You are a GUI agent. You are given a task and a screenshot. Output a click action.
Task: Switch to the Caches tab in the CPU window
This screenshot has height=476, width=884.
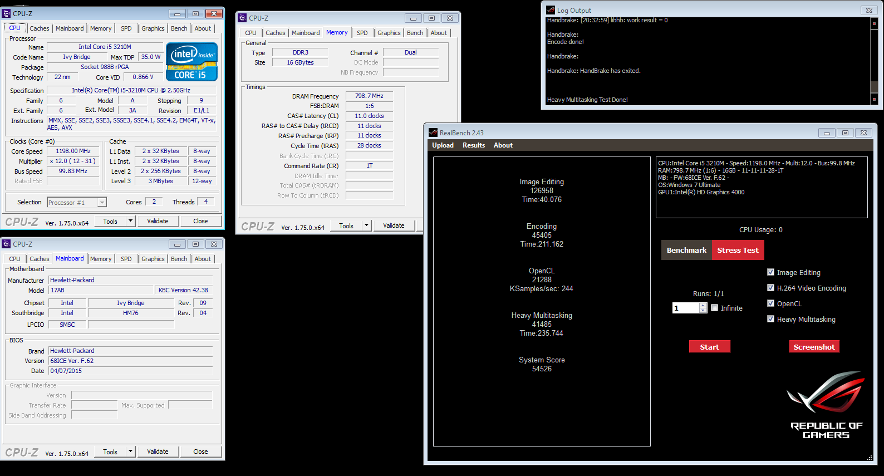(40, 28)
